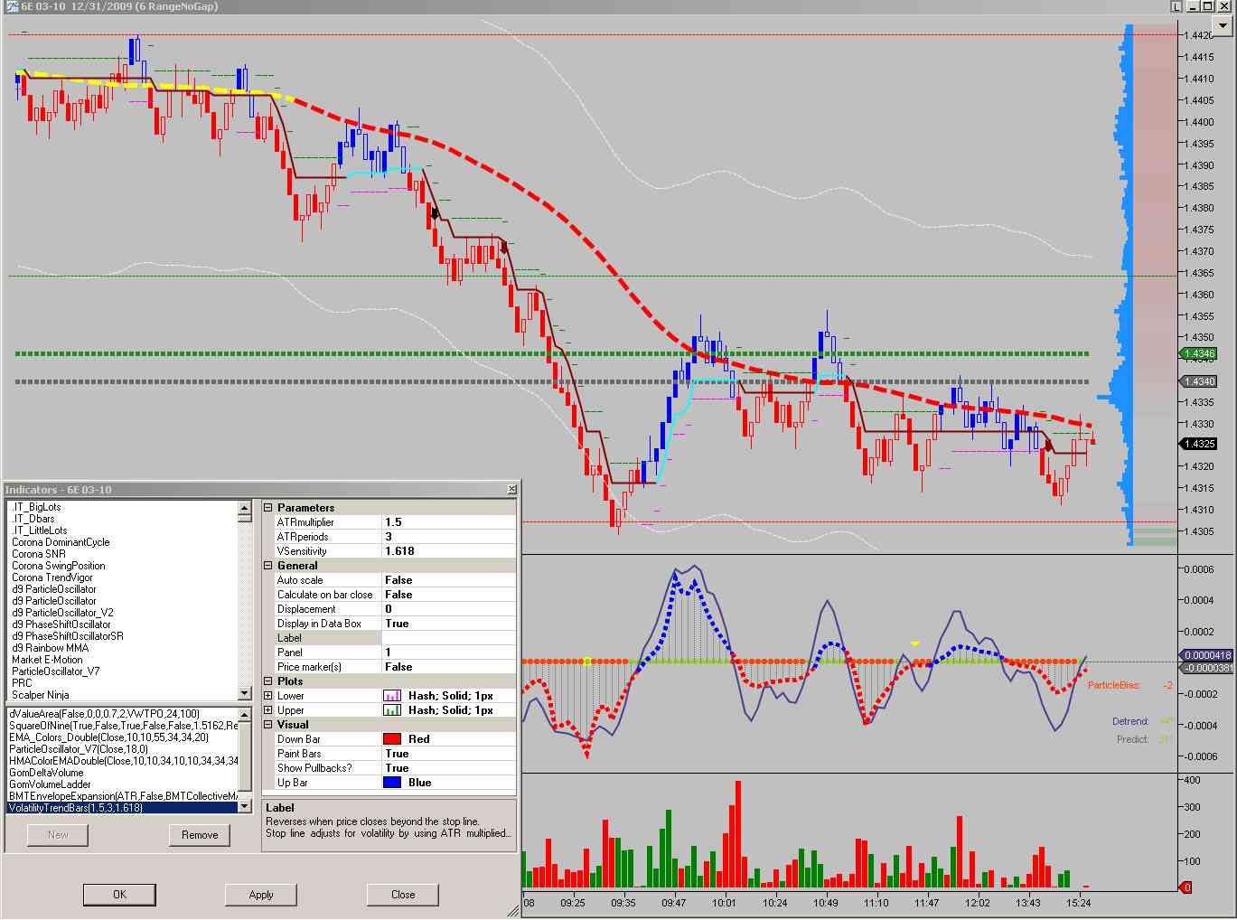
Task: Select applied VolatilityTrendBars(1.5,3,1.618) entry
Action: [122, 808]
